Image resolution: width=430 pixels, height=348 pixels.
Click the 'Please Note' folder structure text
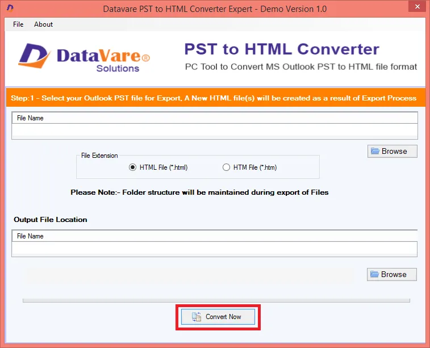(x=199, y=192)
